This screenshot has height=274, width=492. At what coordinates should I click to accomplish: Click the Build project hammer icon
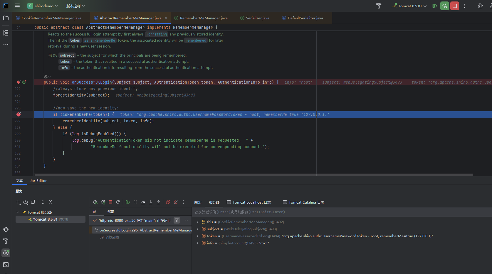(379, 6)
